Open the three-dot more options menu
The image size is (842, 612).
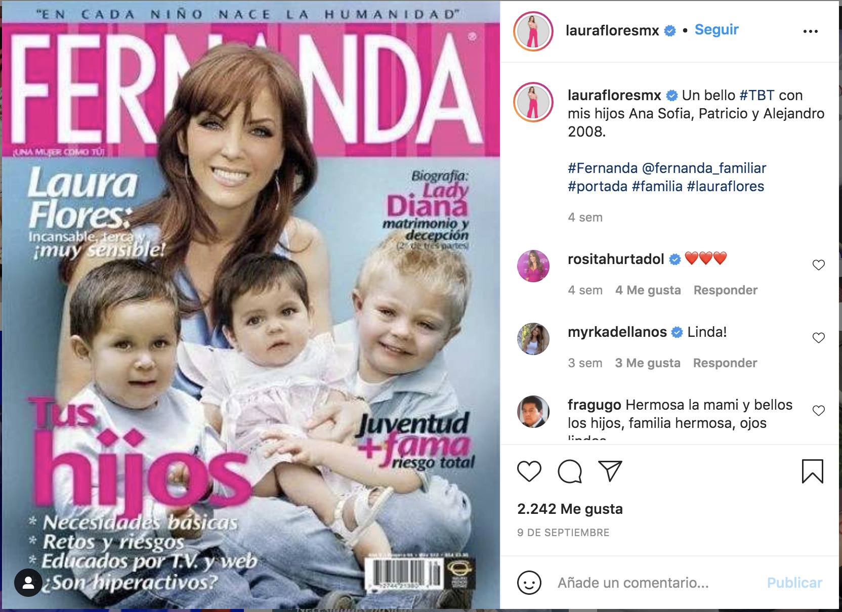810,31
